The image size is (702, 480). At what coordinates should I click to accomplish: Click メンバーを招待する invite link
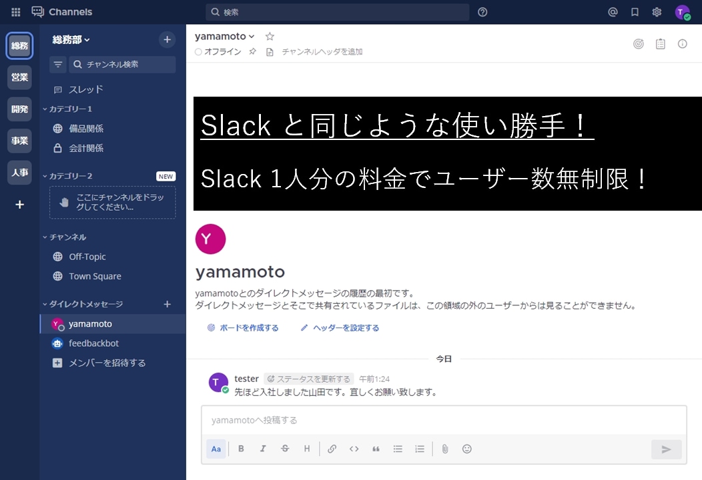[x=113, y=363]
